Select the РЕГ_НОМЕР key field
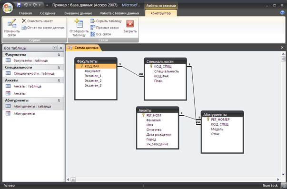287x189 pixels. click(222, 119)
